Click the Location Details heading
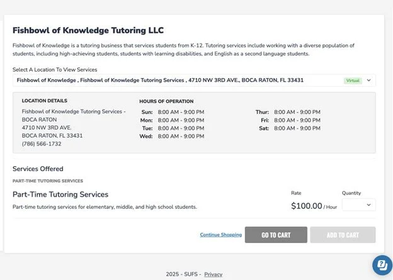The height and width of the screenshot is (280, 393). coord(44,101)
